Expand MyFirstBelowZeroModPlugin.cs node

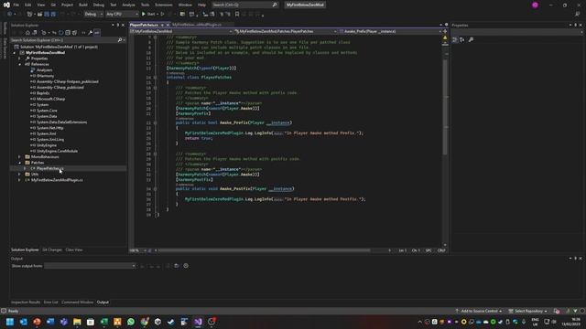click(x=19, y=180)
